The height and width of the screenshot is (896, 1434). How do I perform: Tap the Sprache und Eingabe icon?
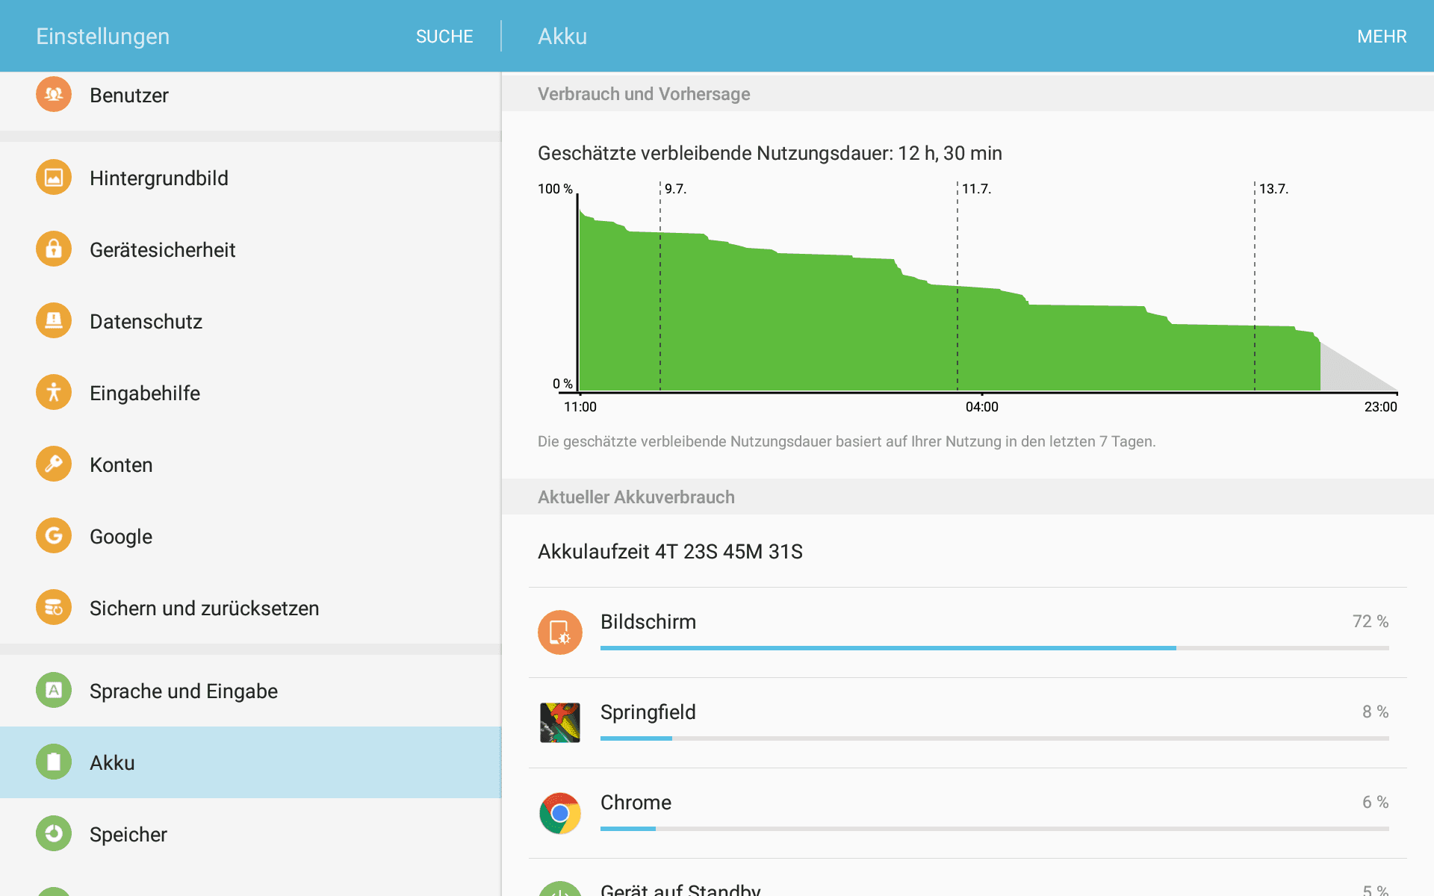pos(54,691)
